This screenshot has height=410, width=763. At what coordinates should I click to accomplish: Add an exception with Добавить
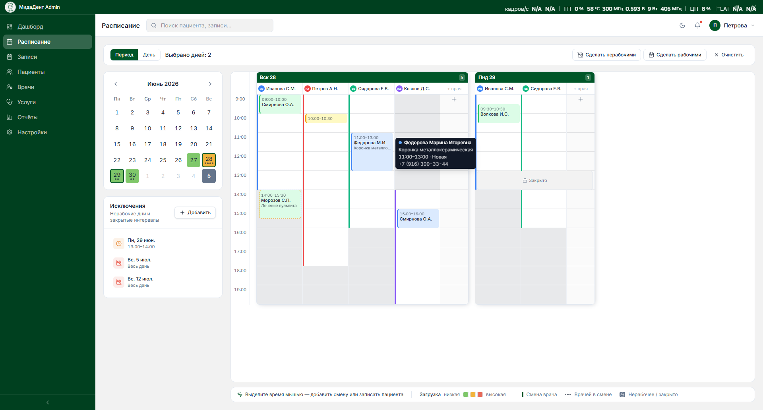point(195,213)
